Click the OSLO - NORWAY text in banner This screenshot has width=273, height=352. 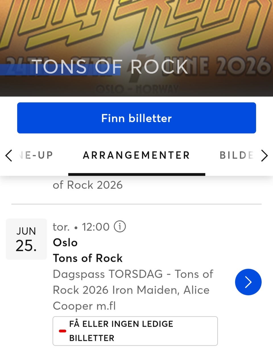(137, 89)
